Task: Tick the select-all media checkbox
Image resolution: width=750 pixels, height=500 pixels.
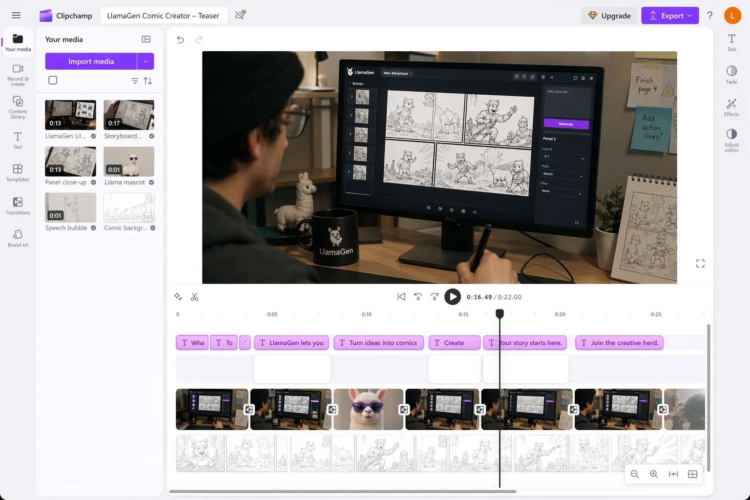Action: point(53,81)
